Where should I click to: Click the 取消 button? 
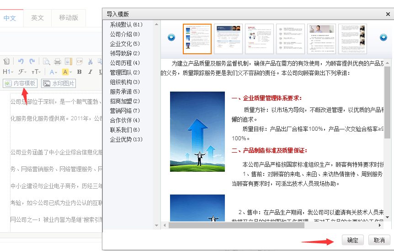(379, 240)
